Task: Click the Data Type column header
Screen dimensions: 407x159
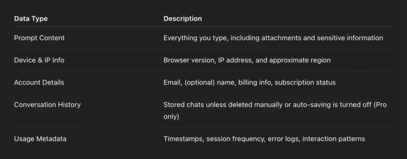Action: pyautogui.click(x=31, y=19)
